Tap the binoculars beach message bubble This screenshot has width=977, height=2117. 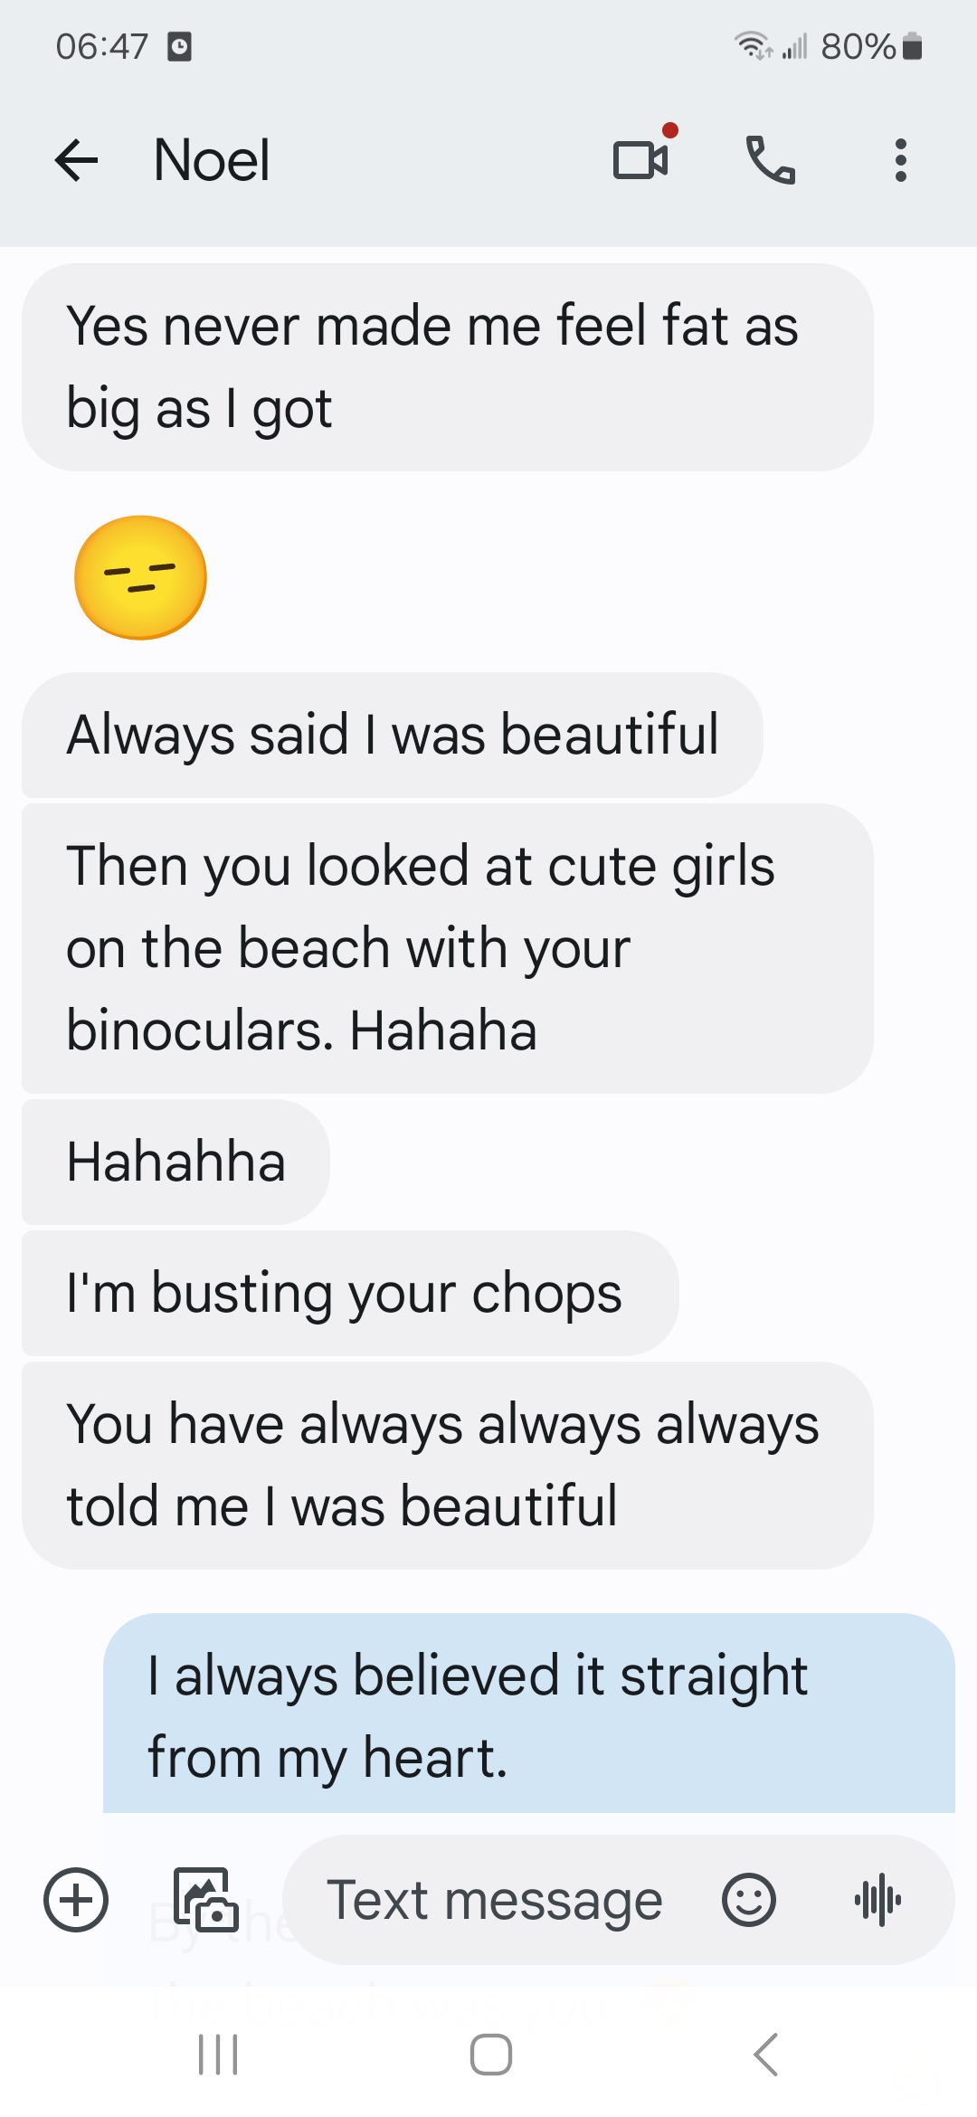(448, 948)
